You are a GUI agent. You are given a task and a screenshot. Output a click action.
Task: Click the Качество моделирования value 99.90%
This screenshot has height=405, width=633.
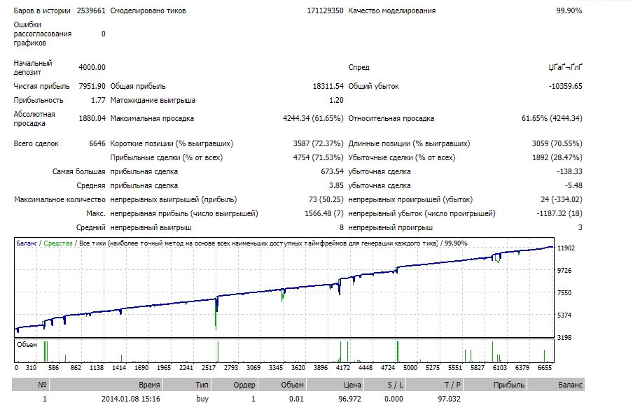click(x=569, y=11)
